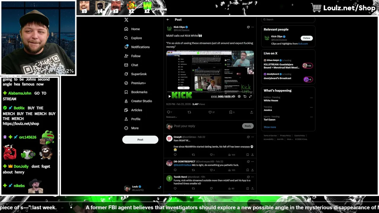Click the Profile icon in sidebar
379x213 pixels.
click(x=126, y=119)
